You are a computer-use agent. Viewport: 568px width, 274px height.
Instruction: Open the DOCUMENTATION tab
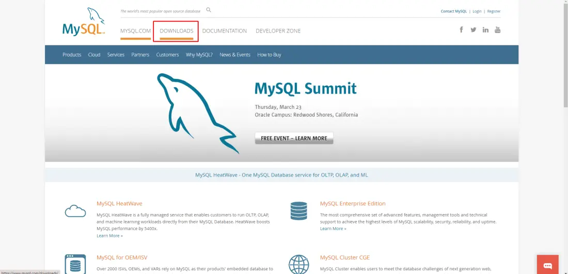coord(225,31)
